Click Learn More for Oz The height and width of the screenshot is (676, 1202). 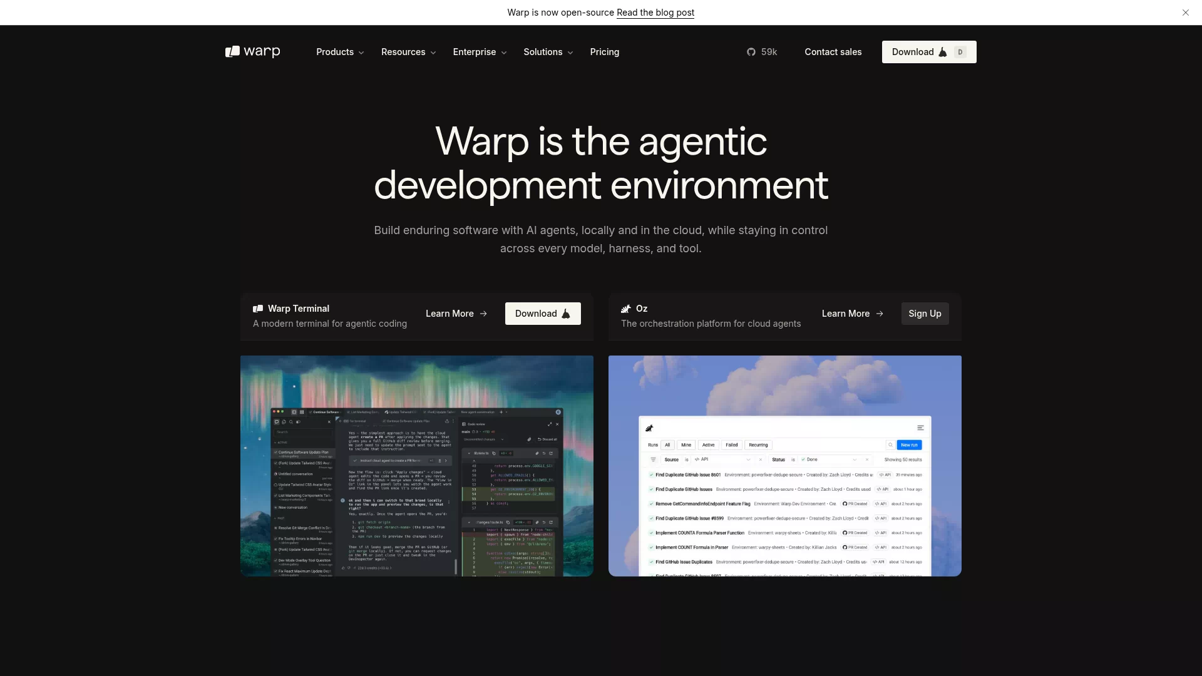pyautogui.click(x=853, y=314)
